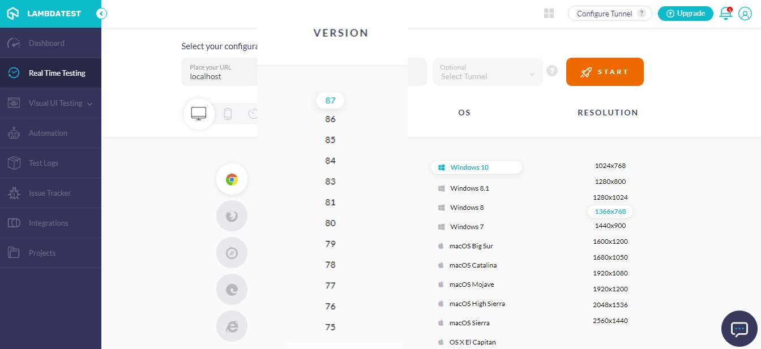Choose the Safari browser icon
Screen dimensions: 761x349
[x=232, y=253]
